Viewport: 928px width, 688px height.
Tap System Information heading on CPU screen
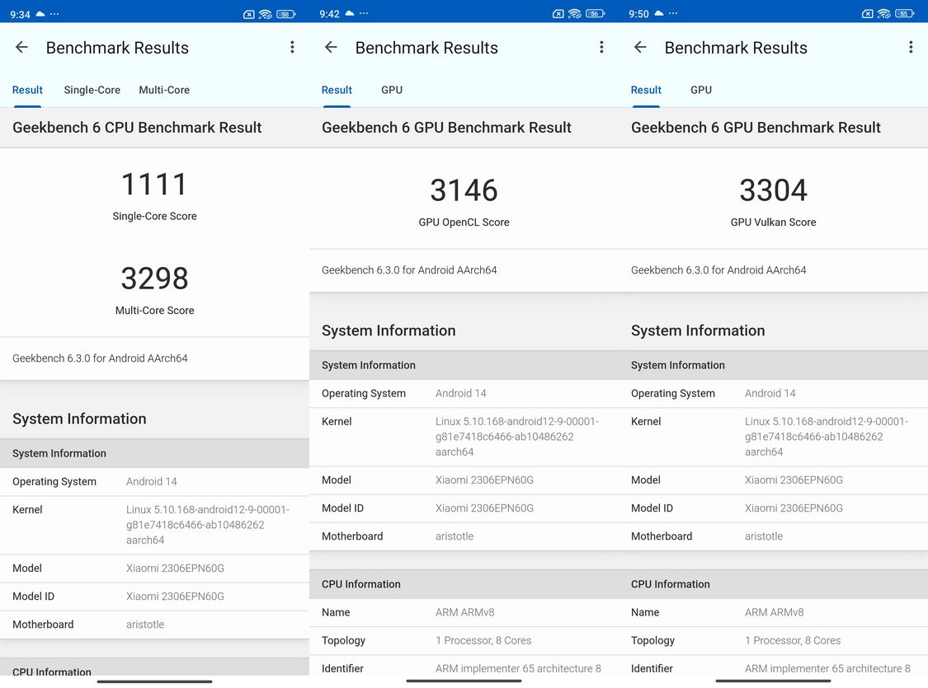(x=79, y=419)
